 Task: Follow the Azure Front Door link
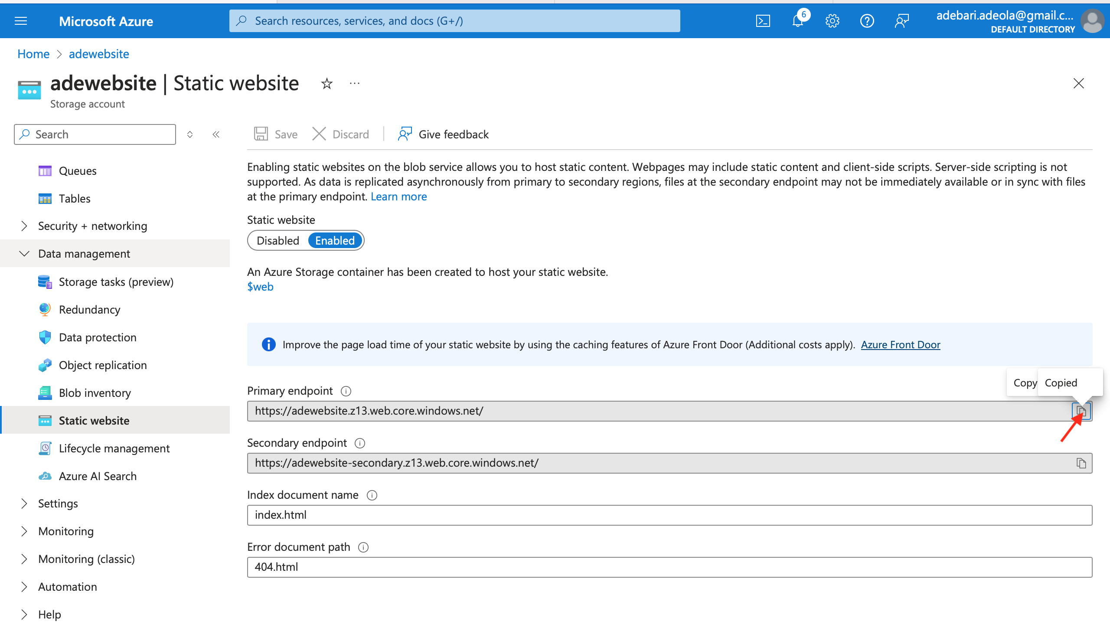[x=900, y=345]
